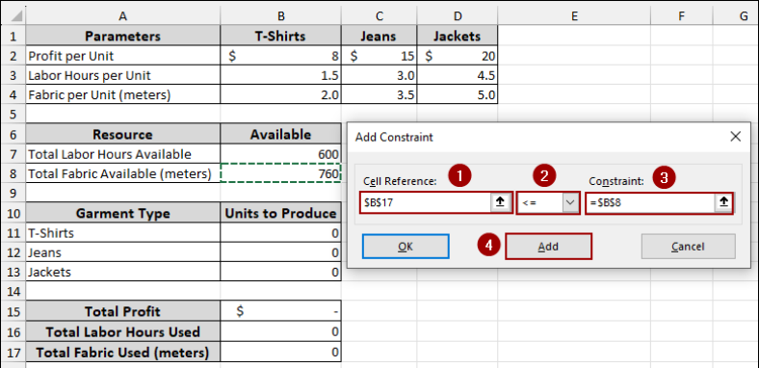Select row 17 header
The width and height of the screenshot is (759, 368).
(13, 352)
